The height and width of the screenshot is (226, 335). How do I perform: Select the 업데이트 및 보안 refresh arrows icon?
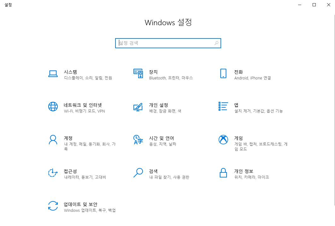coord(53,206)
